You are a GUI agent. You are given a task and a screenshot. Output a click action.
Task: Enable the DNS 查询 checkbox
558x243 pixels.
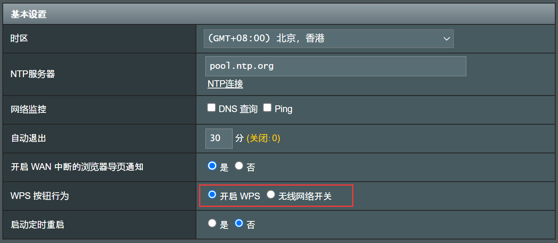[x=212, y=108]
